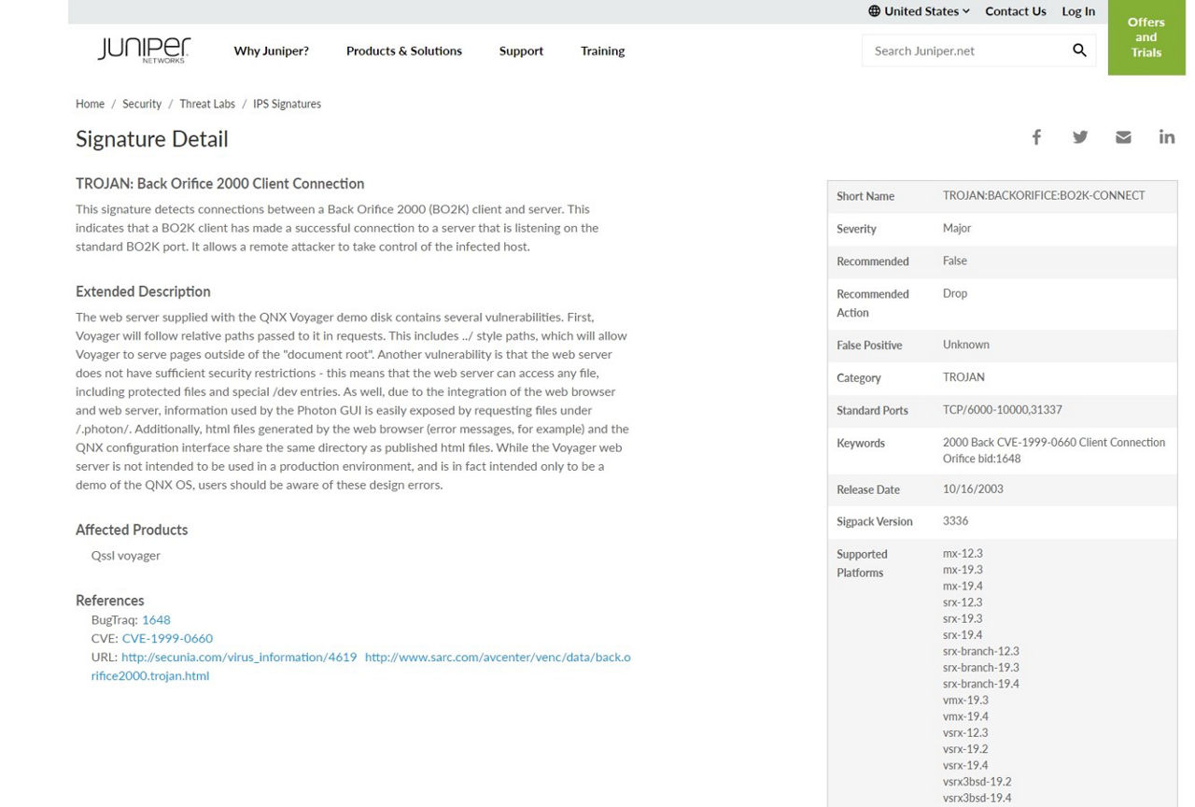The image size is (1195, 807).
Task: Select the Support menu item
Action: (x=521, y=51)
